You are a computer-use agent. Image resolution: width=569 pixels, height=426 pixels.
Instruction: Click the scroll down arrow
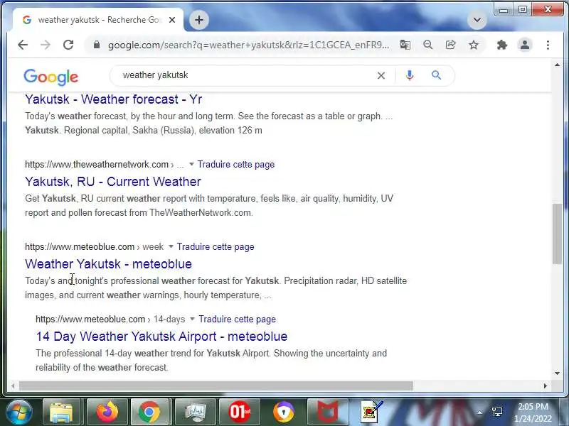pyautogui.click(x=557, y=373)
